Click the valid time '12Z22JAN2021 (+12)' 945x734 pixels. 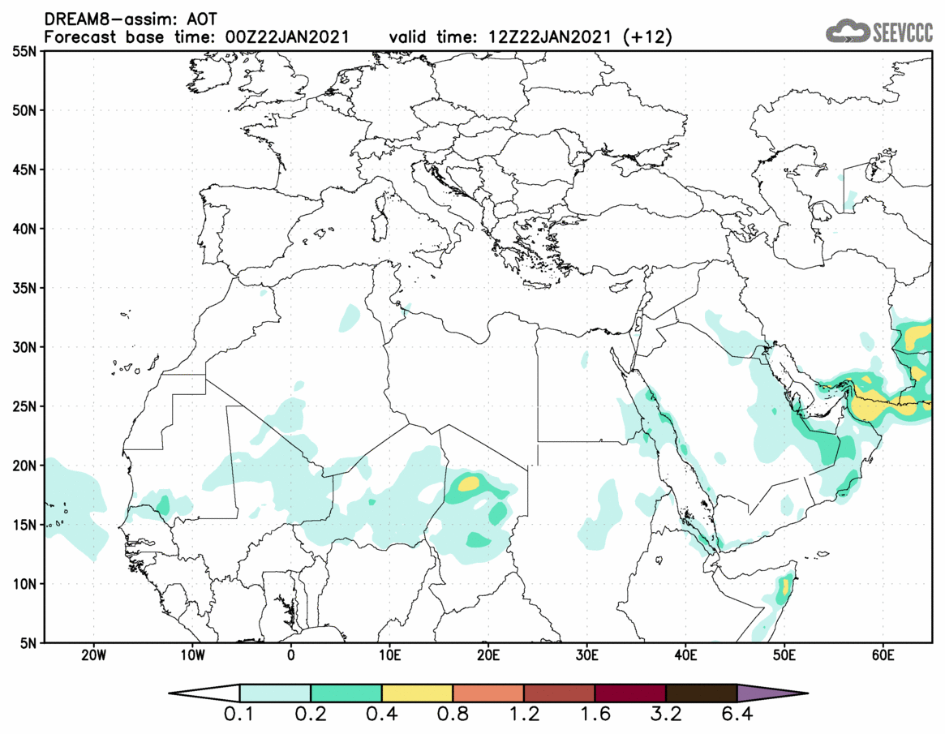580,36
